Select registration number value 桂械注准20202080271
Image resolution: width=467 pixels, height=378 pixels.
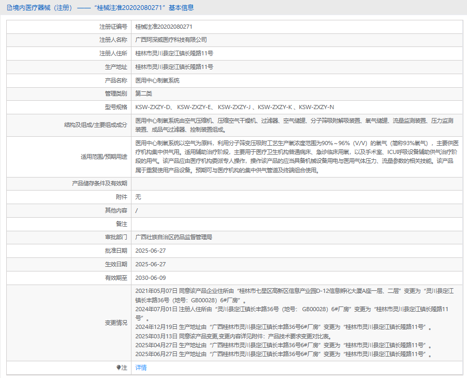point(163,27)
